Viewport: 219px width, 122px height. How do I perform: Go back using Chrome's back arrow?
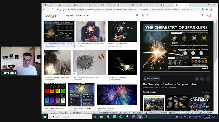tap(44, 9)
